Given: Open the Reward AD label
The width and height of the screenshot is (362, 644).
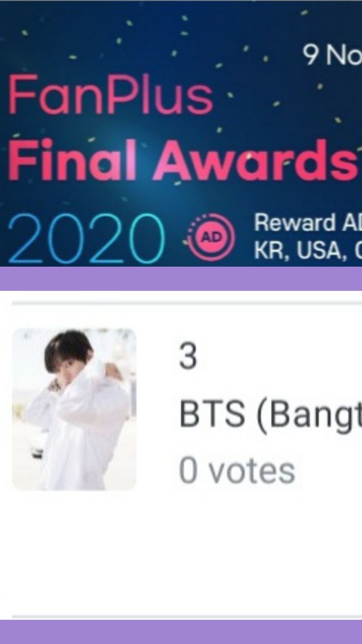Looking at the screenshot, I should point(308,222).
